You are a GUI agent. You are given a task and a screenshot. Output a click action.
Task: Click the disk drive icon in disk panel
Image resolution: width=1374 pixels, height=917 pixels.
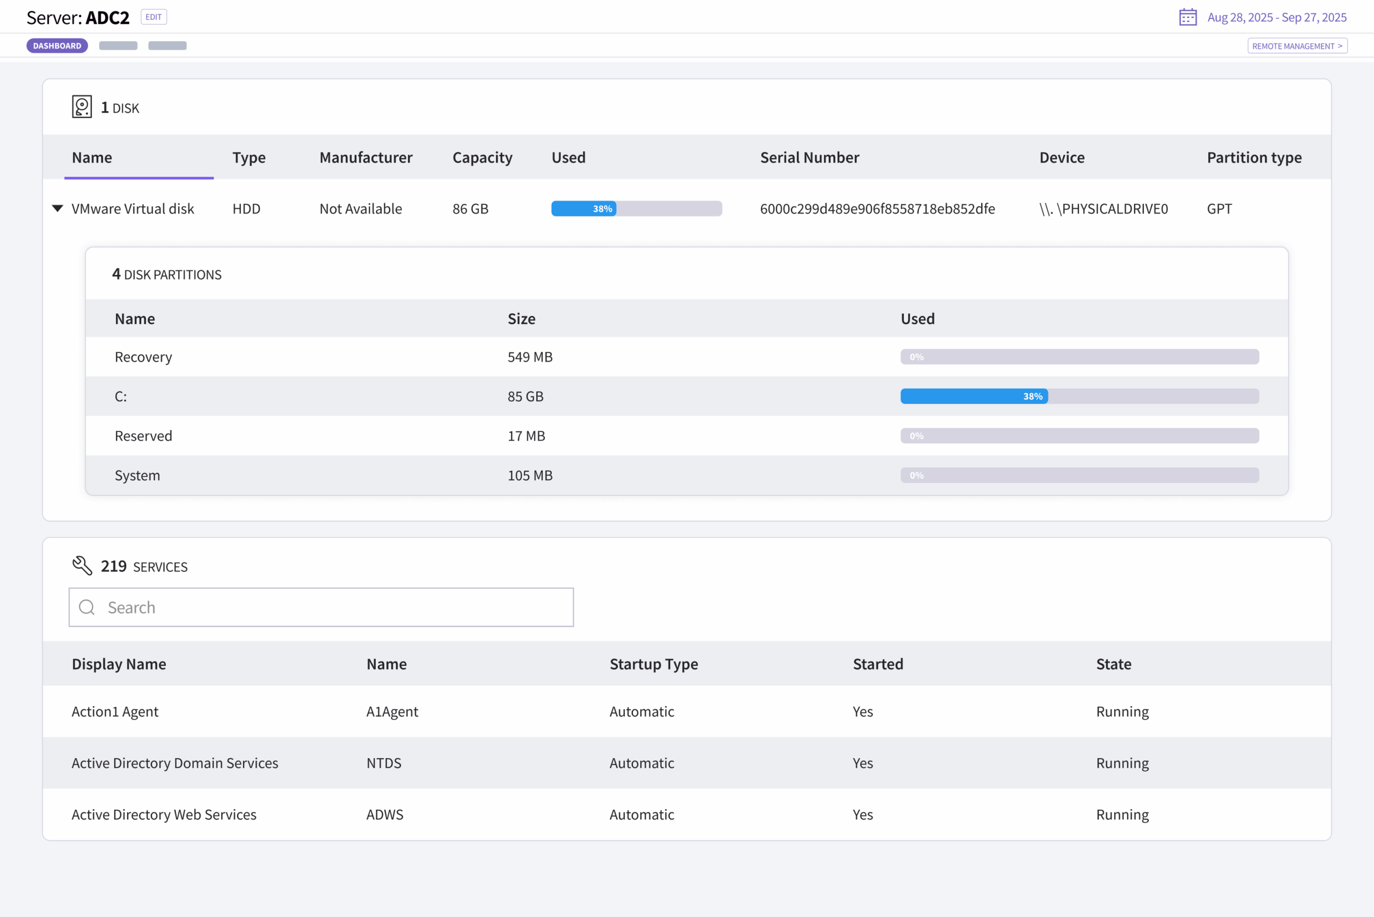[x=81, y=106]
